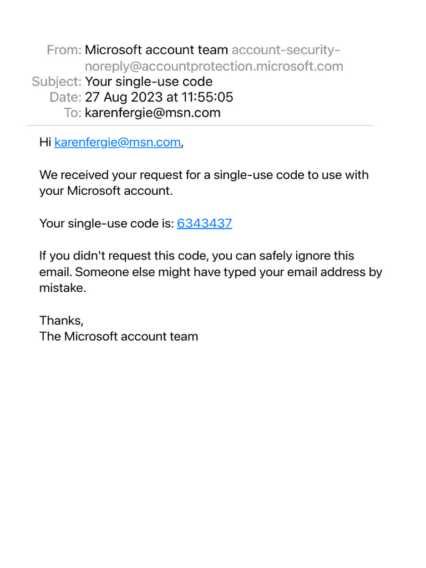Click the text Your single-use code is:
Screen dimensions: 426x568
[106, 224]
